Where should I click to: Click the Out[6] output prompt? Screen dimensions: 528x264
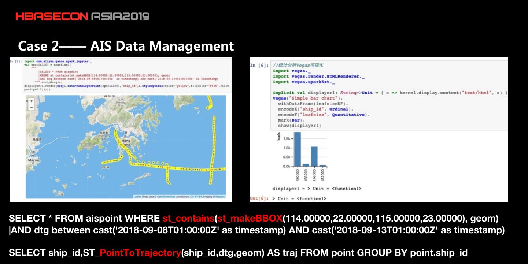(x=259, y=198)
